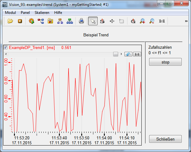Viewport: 191px width, 152px height.
Task: Click the zoom out magnifier icon
Action: click(x=152, y=21)
